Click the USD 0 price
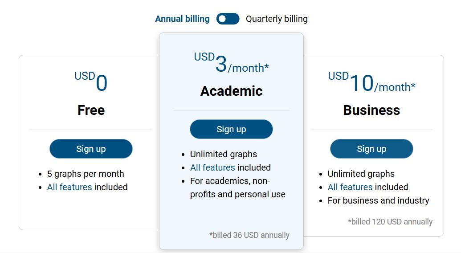Viewport: 461px width, 253px height. [x=91, y=82]
